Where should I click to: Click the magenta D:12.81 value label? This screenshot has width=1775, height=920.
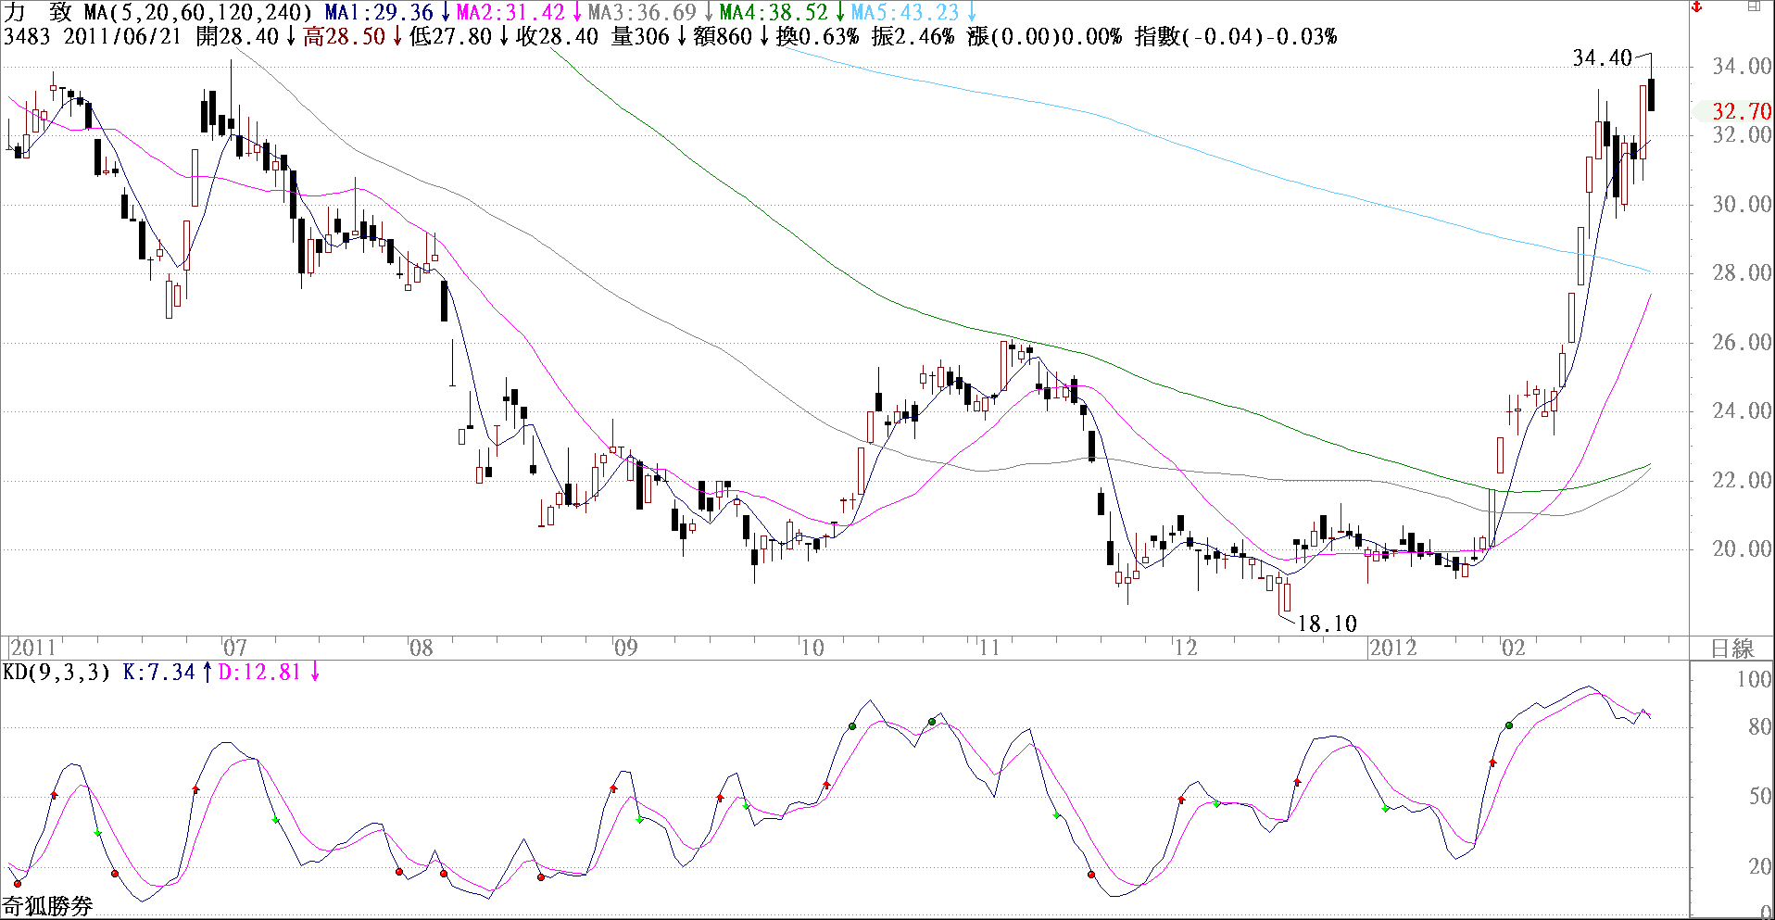pos(260,672)
